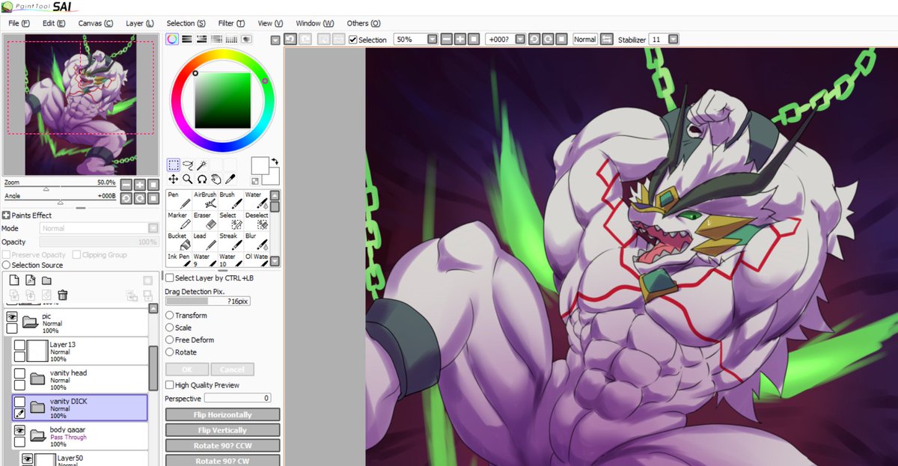Screen dimensions: 898x466
Task: Enable Select Layer by CTRL+LB
Action: [x=169, y=278]
